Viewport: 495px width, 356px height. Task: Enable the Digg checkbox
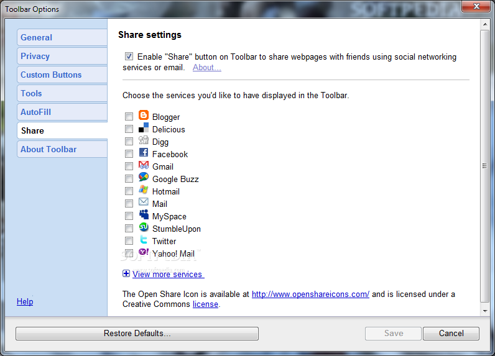tap(129, 141)
